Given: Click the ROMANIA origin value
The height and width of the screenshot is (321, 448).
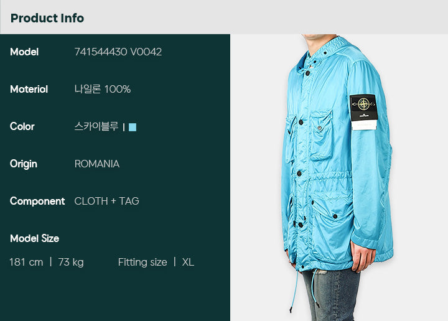Looking at the screenshot, I should [97, 164].
